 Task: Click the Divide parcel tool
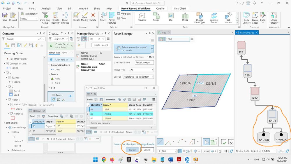[185, 17]
